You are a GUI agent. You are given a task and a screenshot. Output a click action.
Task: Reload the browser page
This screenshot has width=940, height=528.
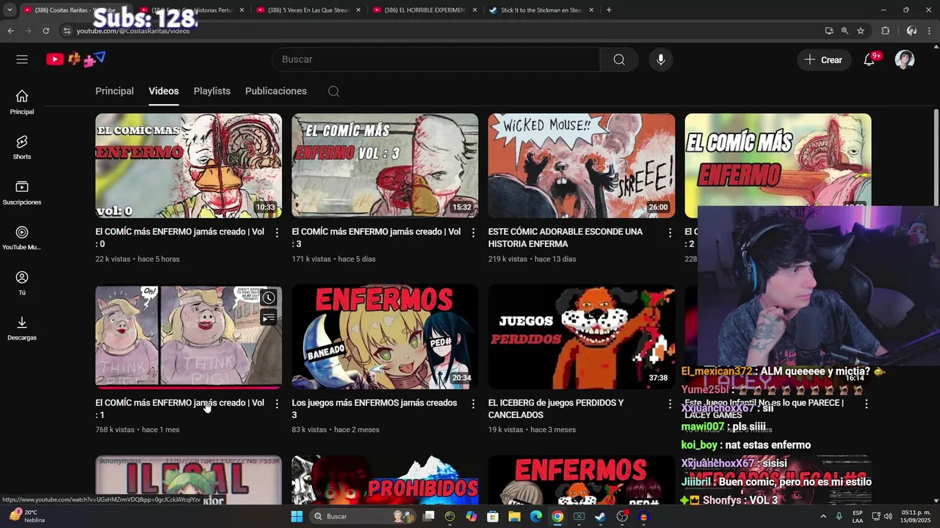[x=46, y=31]
